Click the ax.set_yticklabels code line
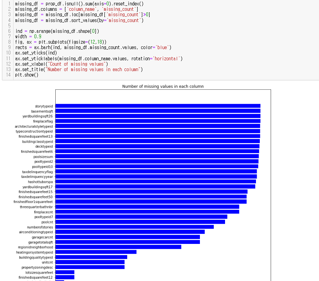 click(x=99, y=59)
